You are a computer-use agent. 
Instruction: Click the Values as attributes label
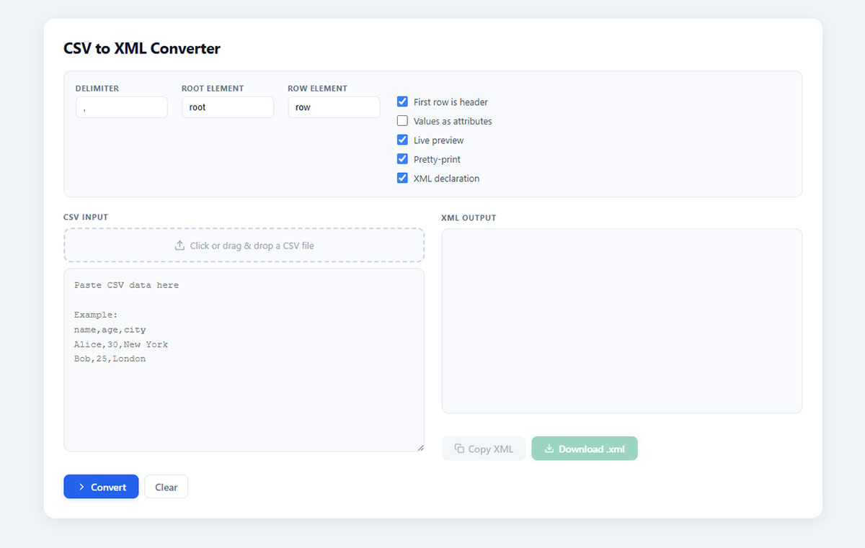coord(453,121)
